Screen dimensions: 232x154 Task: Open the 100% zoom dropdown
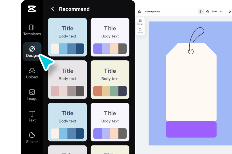pos(217,12)
